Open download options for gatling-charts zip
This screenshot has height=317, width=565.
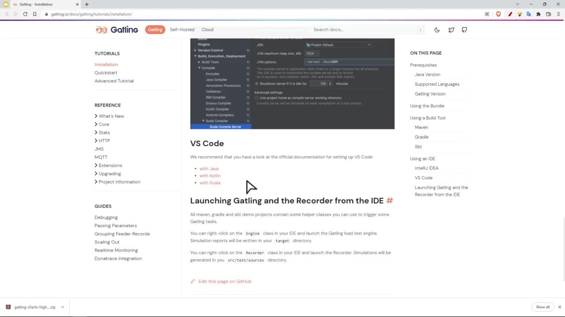63,307
